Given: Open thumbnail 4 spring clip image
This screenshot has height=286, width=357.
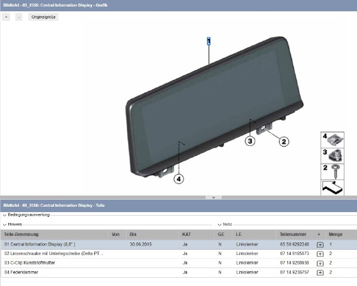Looking at the screenshot, I should coord(333,140).
